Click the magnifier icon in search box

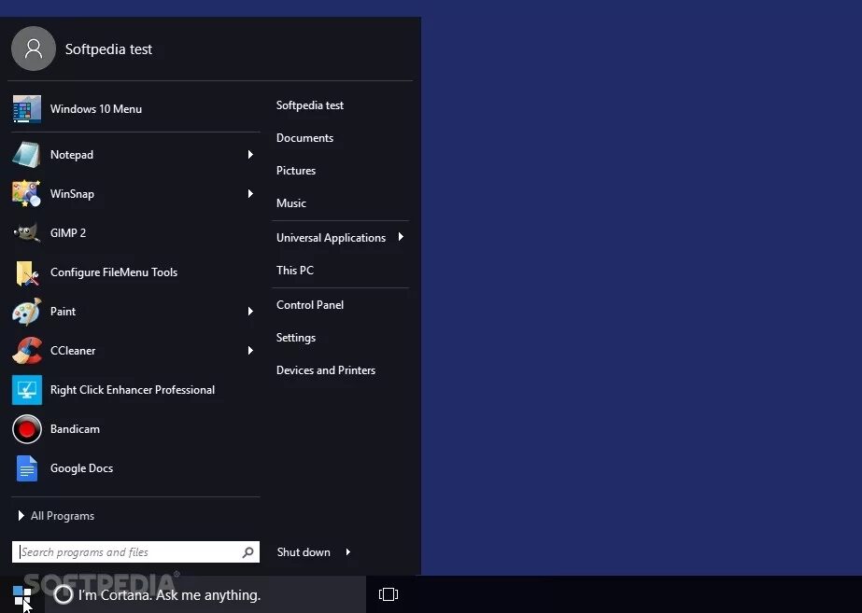(x=247, y=552)
